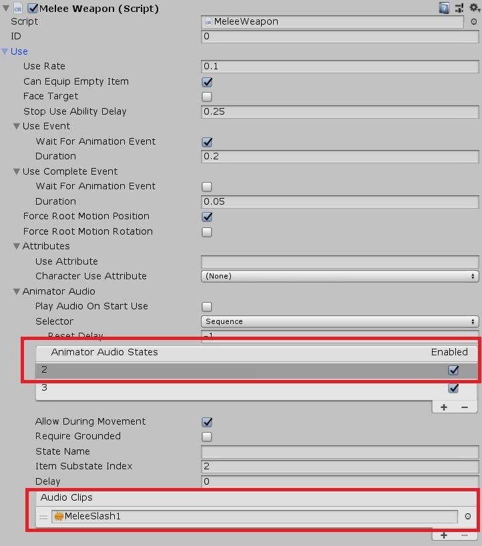Toggle the Face Target checkbox
The height and width of the screenshot is (546, 482).
click(x=207, y=97)
